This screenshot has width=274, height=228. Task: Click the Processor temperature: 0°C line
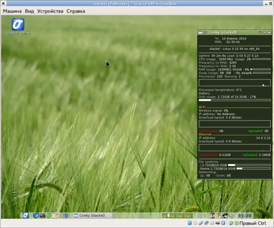coord(220,90)
